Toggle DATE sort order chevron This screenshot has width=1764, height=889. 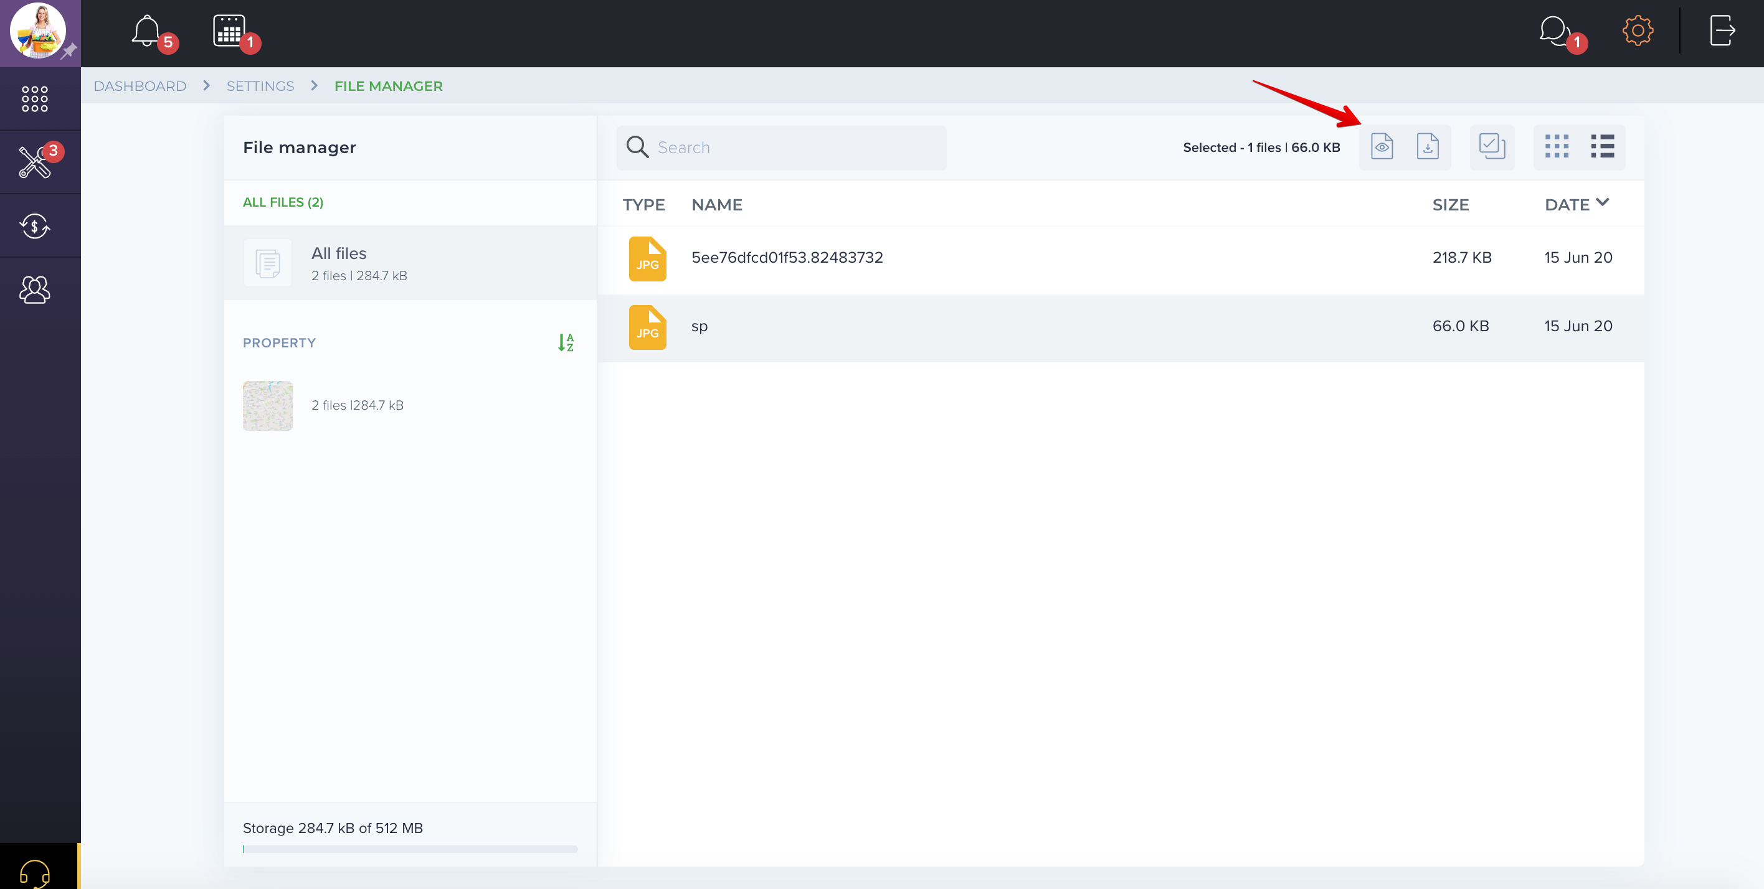1603,202
